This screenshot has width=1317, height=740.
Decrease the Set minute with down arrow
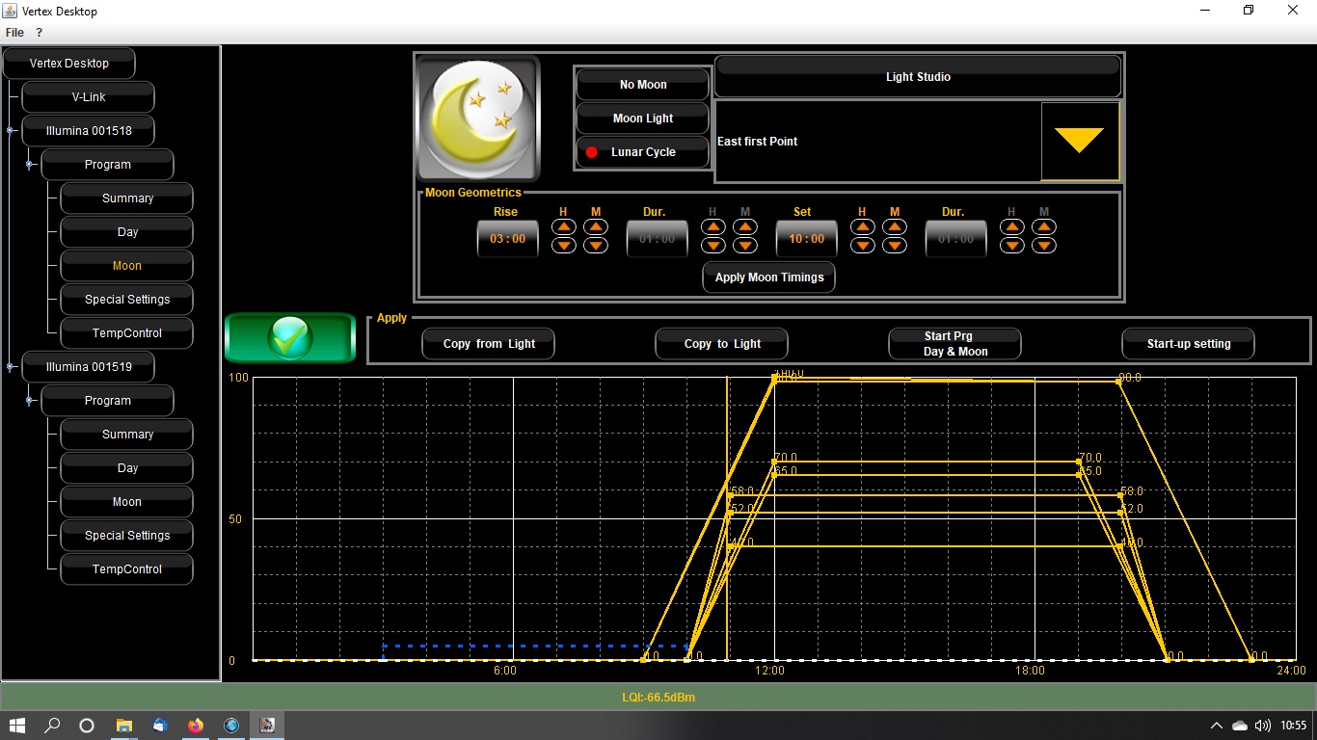[x=895, y=245]
